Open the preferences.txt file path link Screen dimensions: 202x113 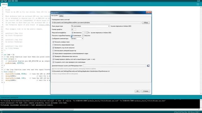81,71
